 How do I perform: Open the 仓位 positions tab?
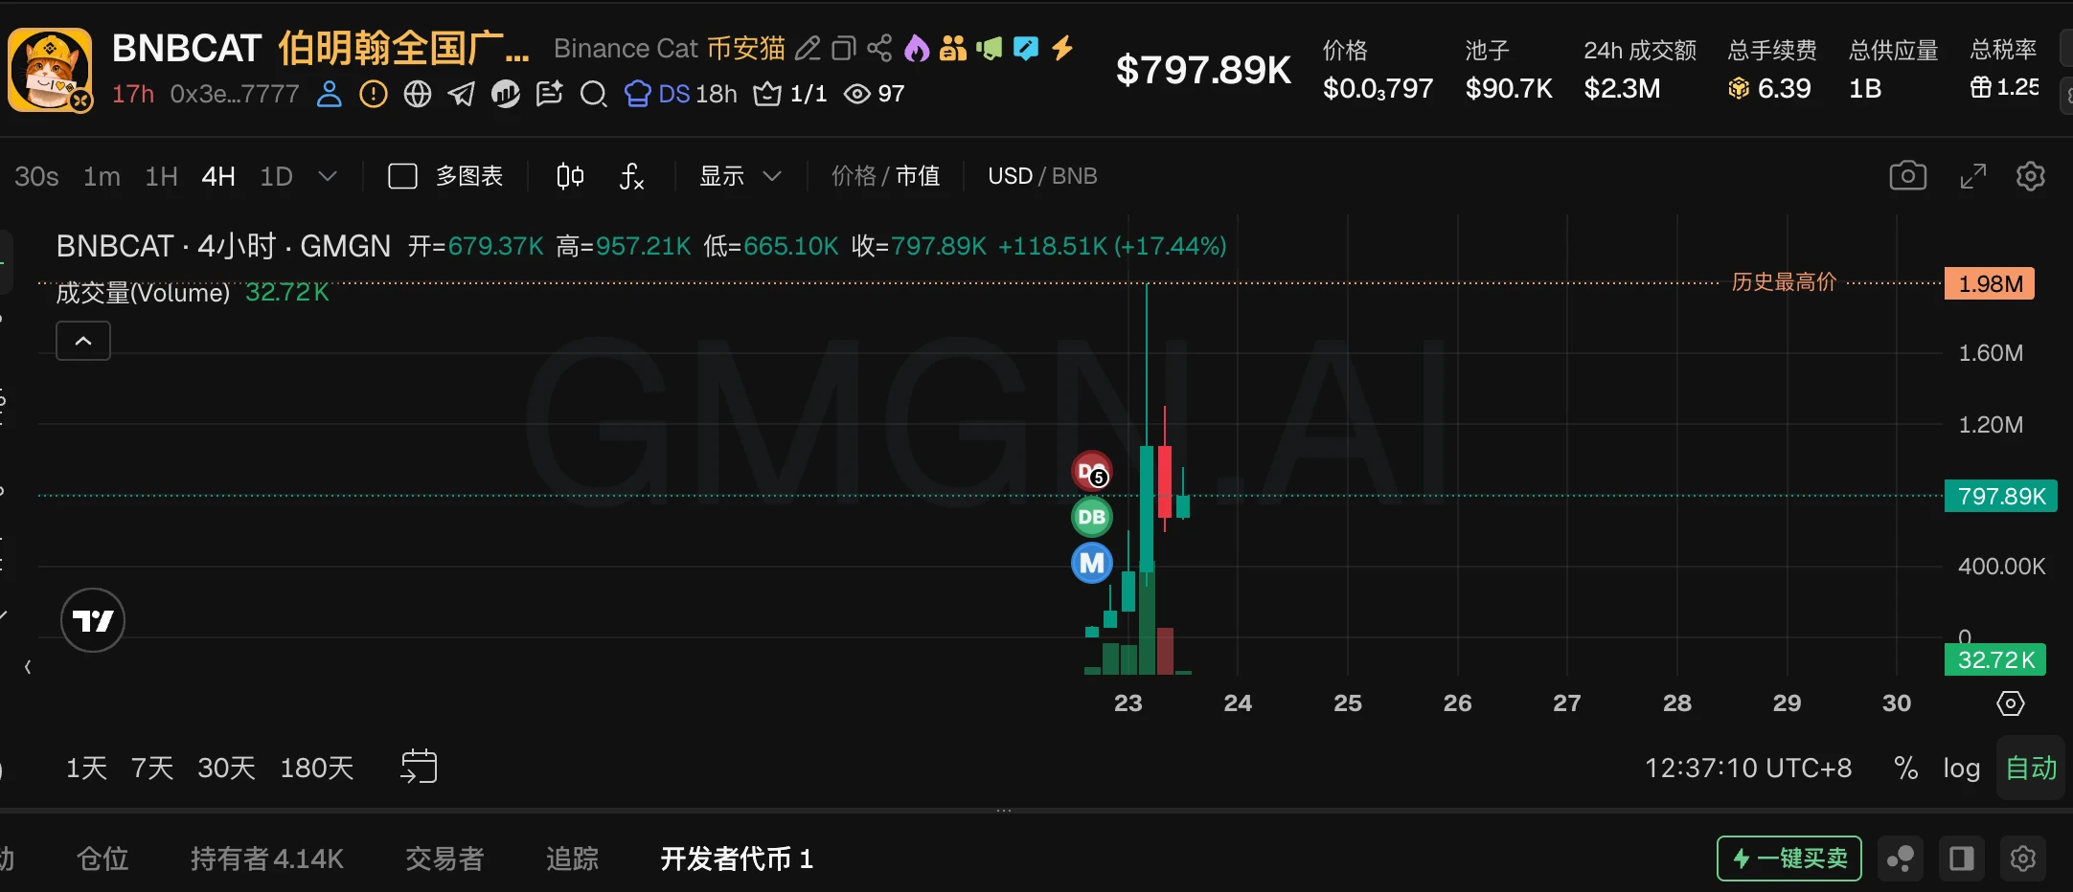(x=103, y=859)
